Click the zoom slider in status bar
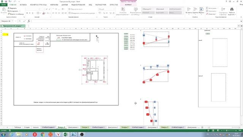 [x=229, y=131]
